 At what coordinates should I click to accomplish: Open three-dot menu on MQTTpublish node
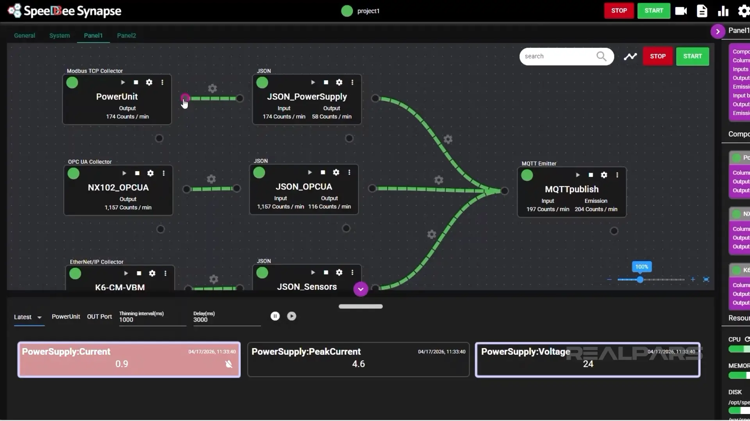click(617, 175)
